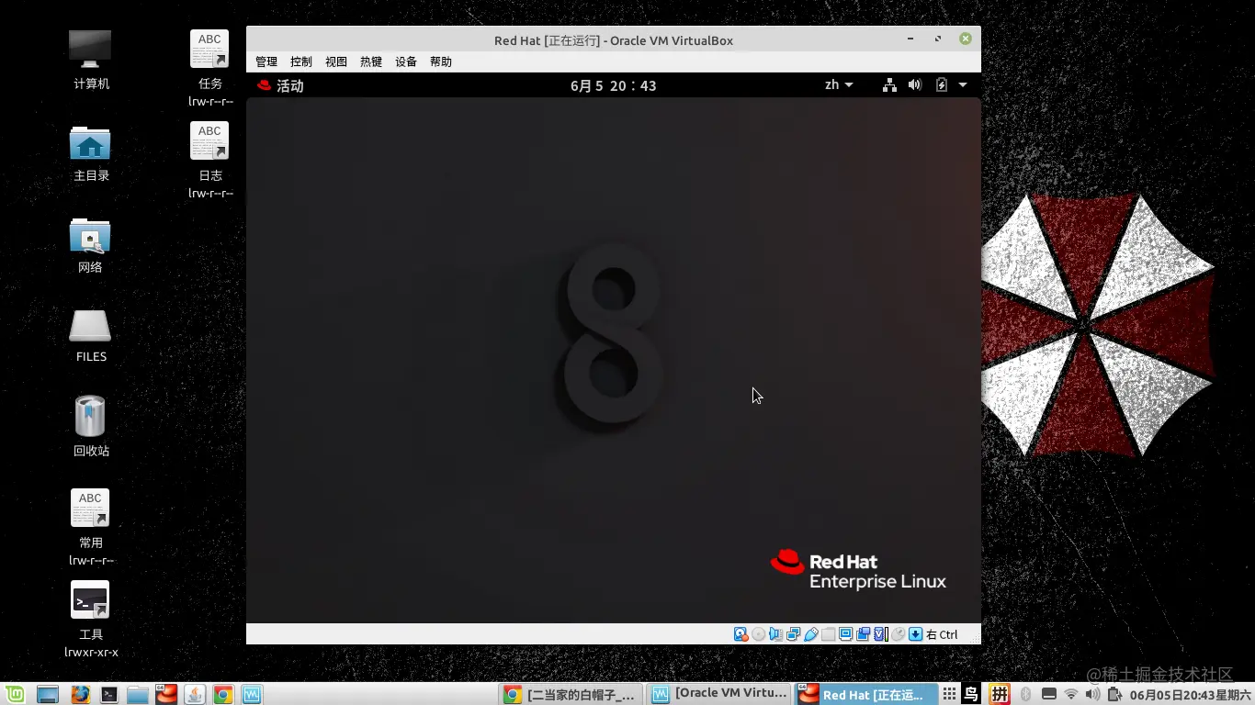Image resolution: width=1255 pixels, height=705 pixels.
Task: Click the battery icon in GNOME top bar
Action: point(941,85)
